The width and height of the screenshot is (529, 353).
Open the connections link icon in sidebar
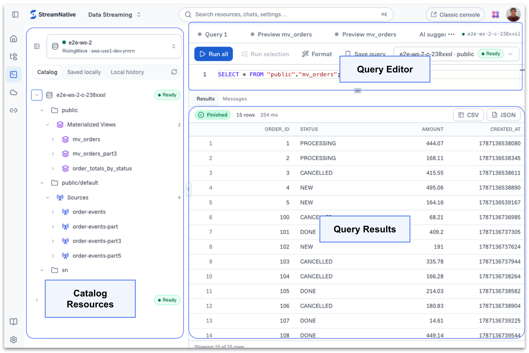click(x=14, y=110)
